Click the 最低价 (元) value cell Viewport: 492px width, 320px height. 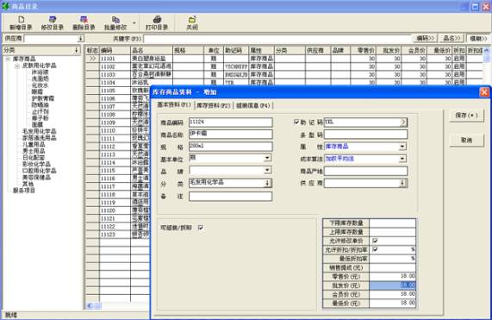[393, 303]
